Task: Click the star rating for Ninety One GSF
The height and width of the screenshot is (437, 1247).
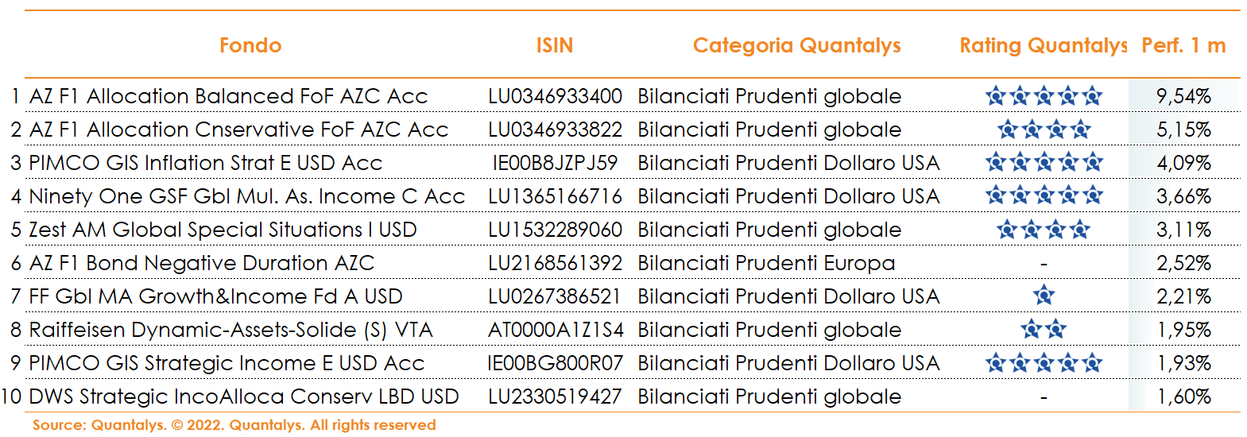Action: [x=1044, y=196]
